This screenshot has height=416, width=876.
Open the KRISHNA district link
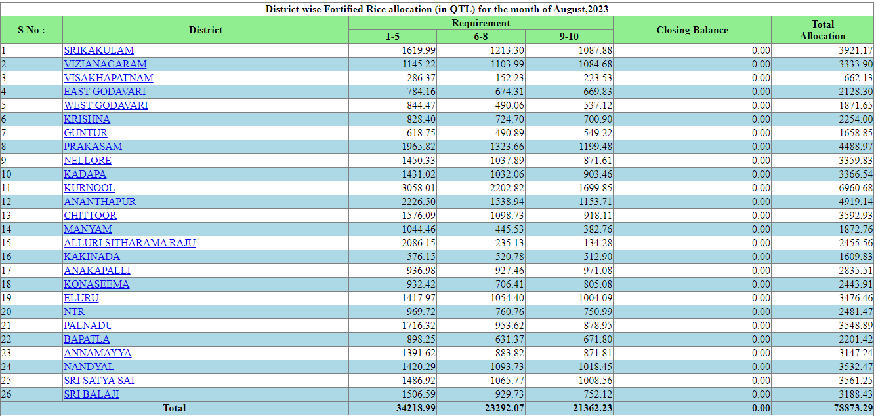(x=87, y=119)
